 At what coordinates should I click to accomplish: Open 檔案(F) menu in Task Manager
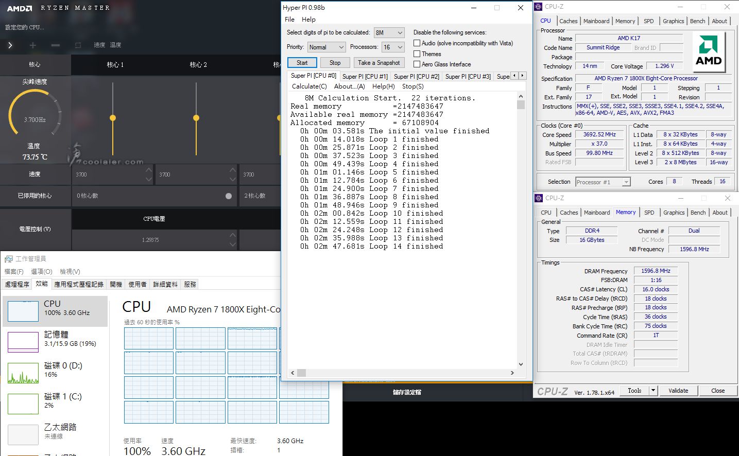tap(14, 271)
